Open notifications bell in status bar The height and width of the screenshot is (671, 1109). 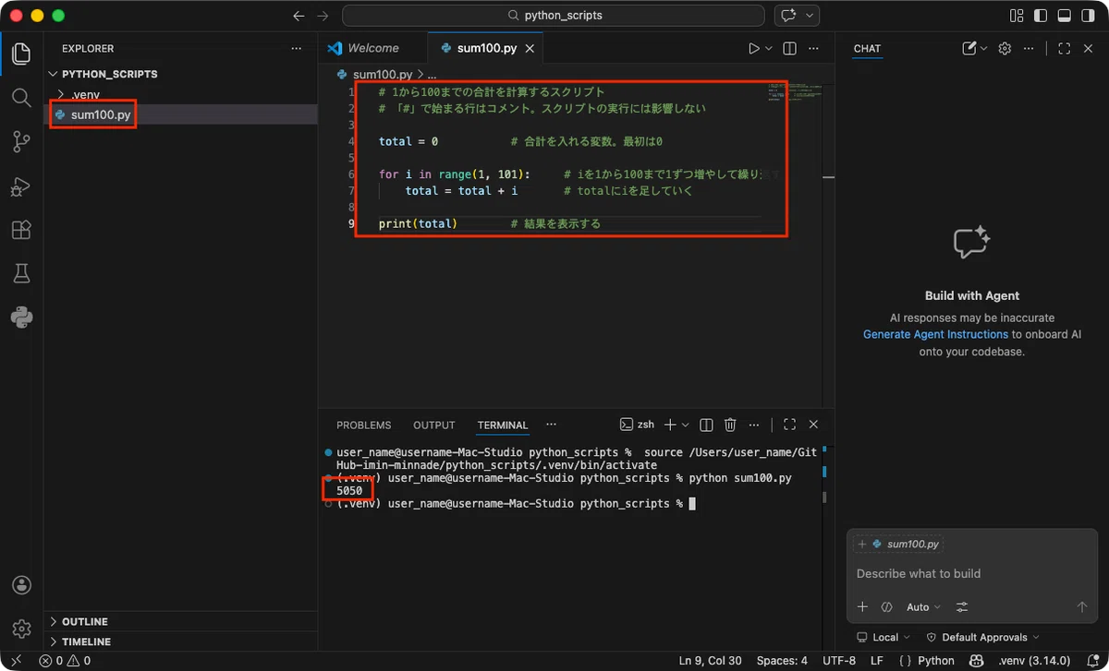pos(1092,661)
